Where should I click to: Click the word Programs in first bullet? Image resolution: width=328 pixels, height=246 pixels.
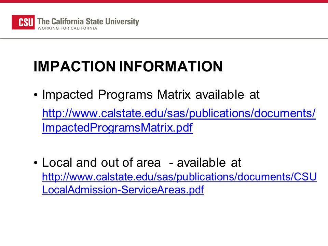[x=125, y=95]
